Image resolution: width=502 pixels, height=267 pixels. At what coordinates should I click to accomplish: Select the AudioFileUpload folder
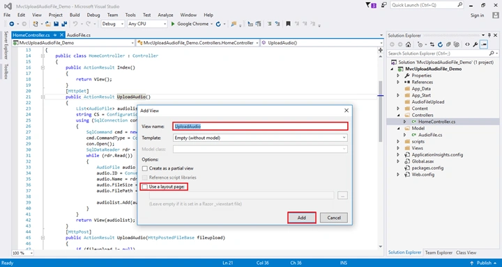tap(427, 102)
